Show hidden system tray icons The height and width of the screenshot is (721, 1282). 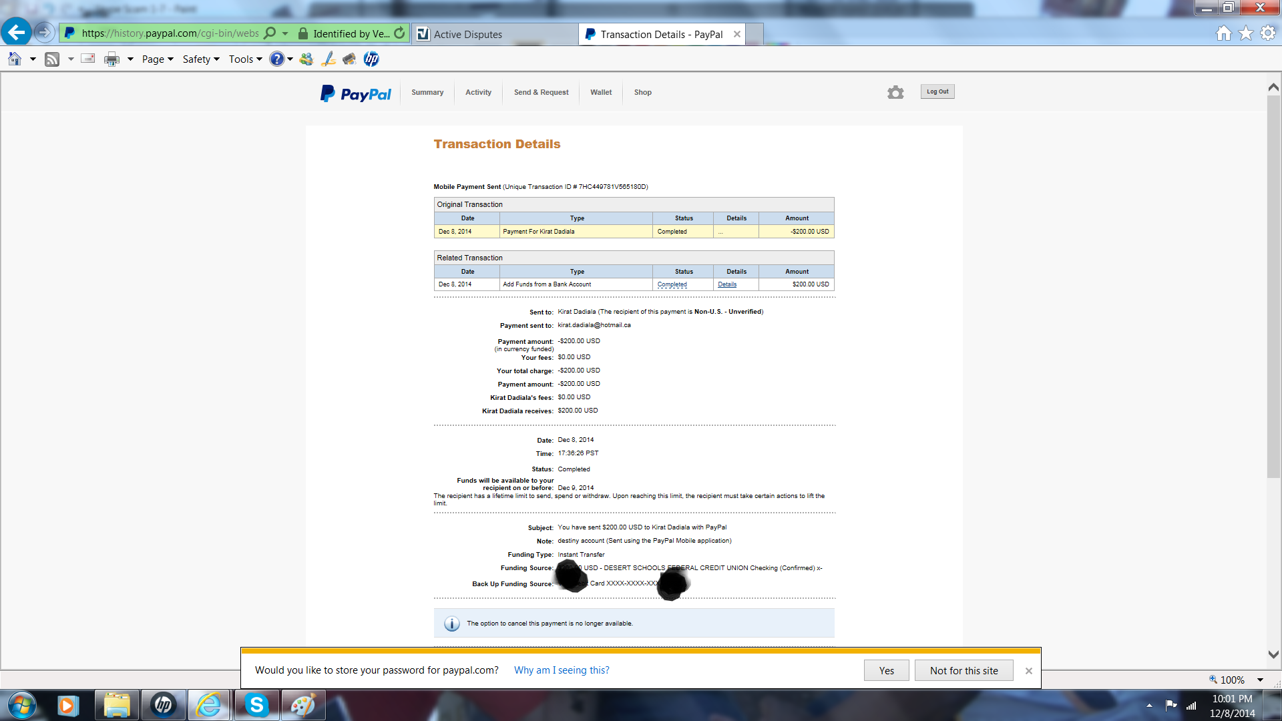tap(1149, 705)
